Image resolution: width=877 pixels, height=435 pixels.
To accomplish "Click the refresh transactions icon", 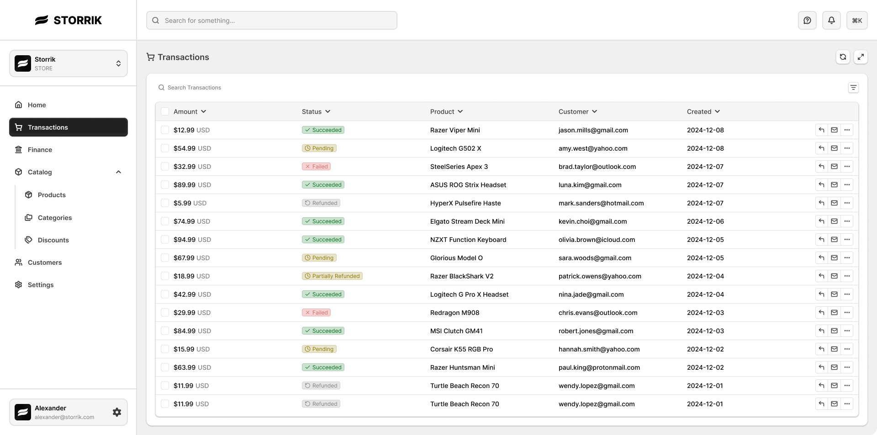I will (x=843, y=57).
